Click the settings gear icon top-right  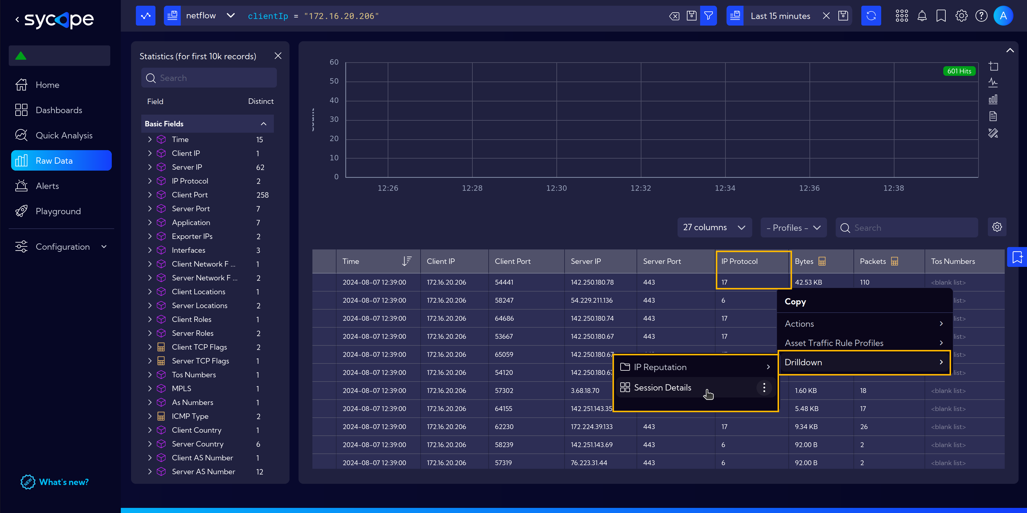tap(962, 16)
